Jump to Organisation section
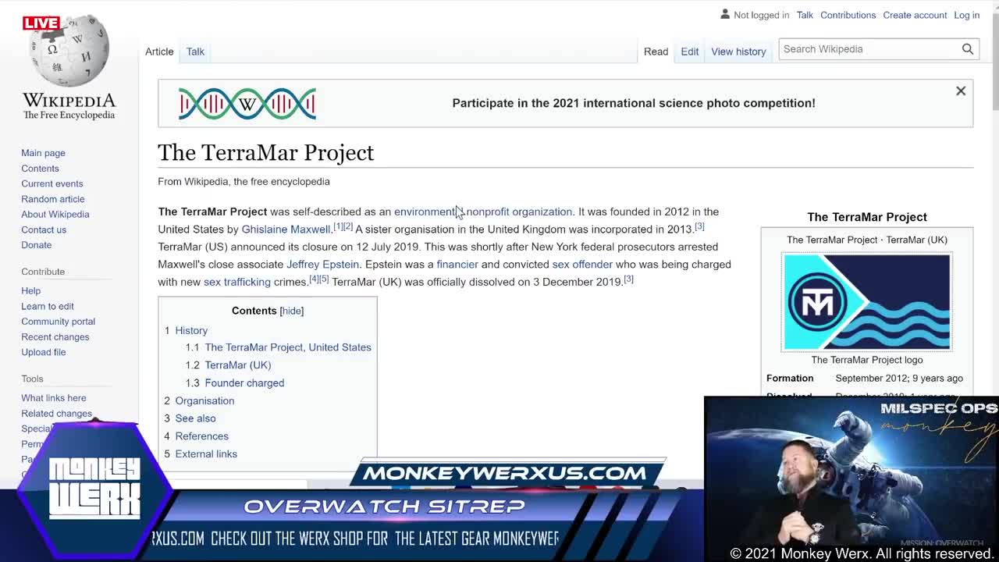999x562 pixels. coord(204,400)
